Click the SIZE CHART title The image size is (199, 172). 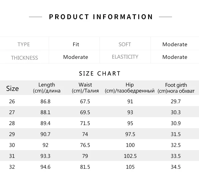100,74
